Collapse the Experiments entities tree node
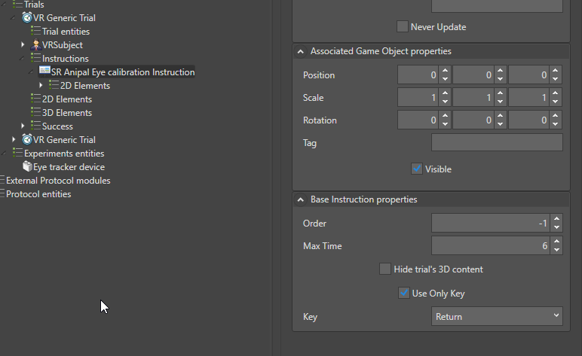Viewport: 582px width, 356px height. coord(4,153)
